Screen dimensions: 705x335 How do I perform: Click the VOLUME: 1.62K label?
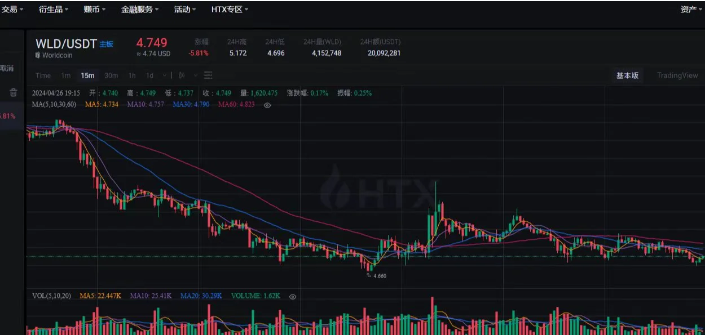pos(255,296)
